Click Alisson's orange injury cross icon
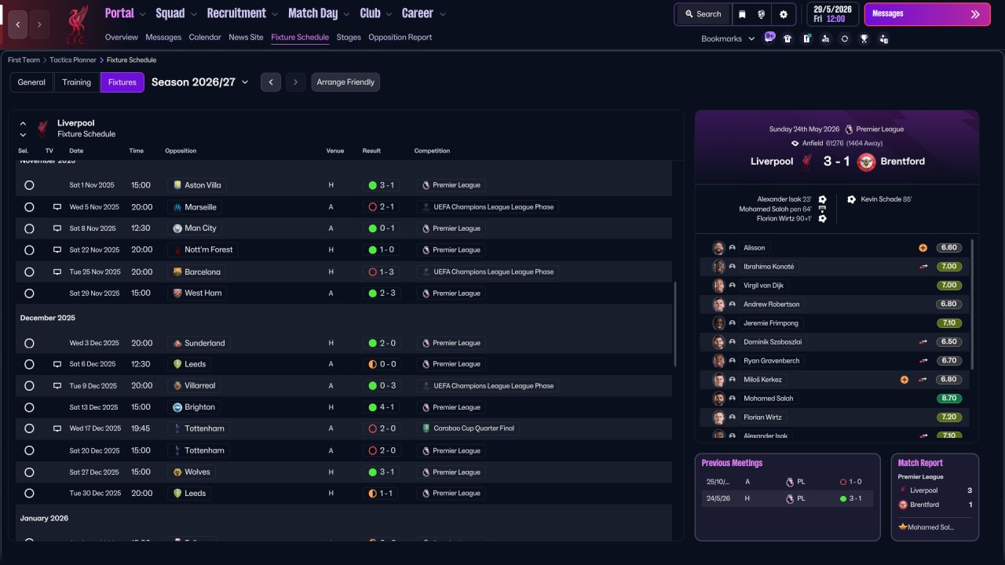This screenshot has width=1005, height=565. click(923, 248)
